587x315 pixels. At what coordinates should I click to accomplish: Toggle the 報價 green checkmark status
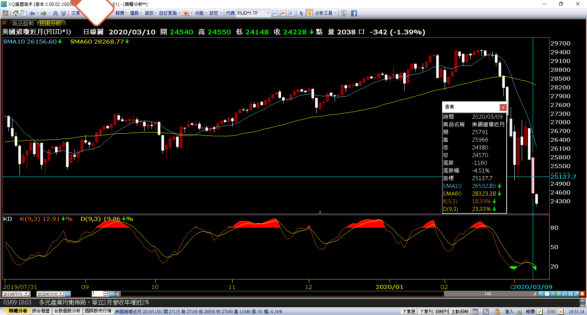coord(540,311)
